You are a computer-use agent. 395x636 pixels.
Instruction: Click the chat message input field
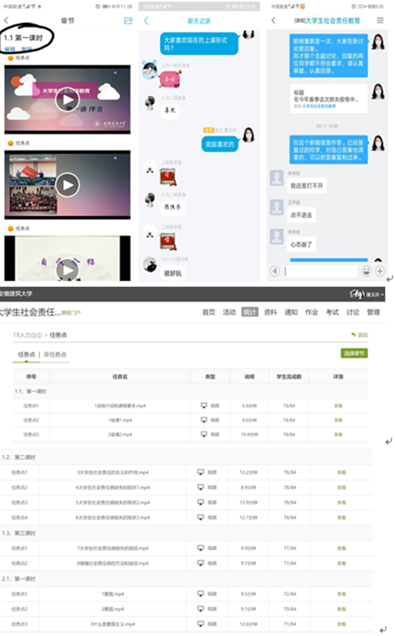point(320,271)
